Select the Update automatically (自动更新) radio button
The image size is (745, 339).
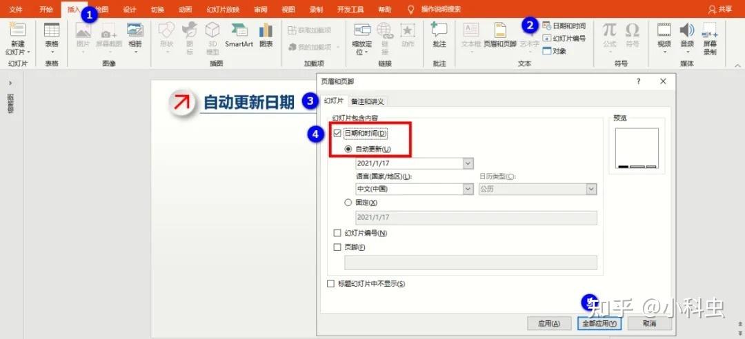[x=348, y=149]
